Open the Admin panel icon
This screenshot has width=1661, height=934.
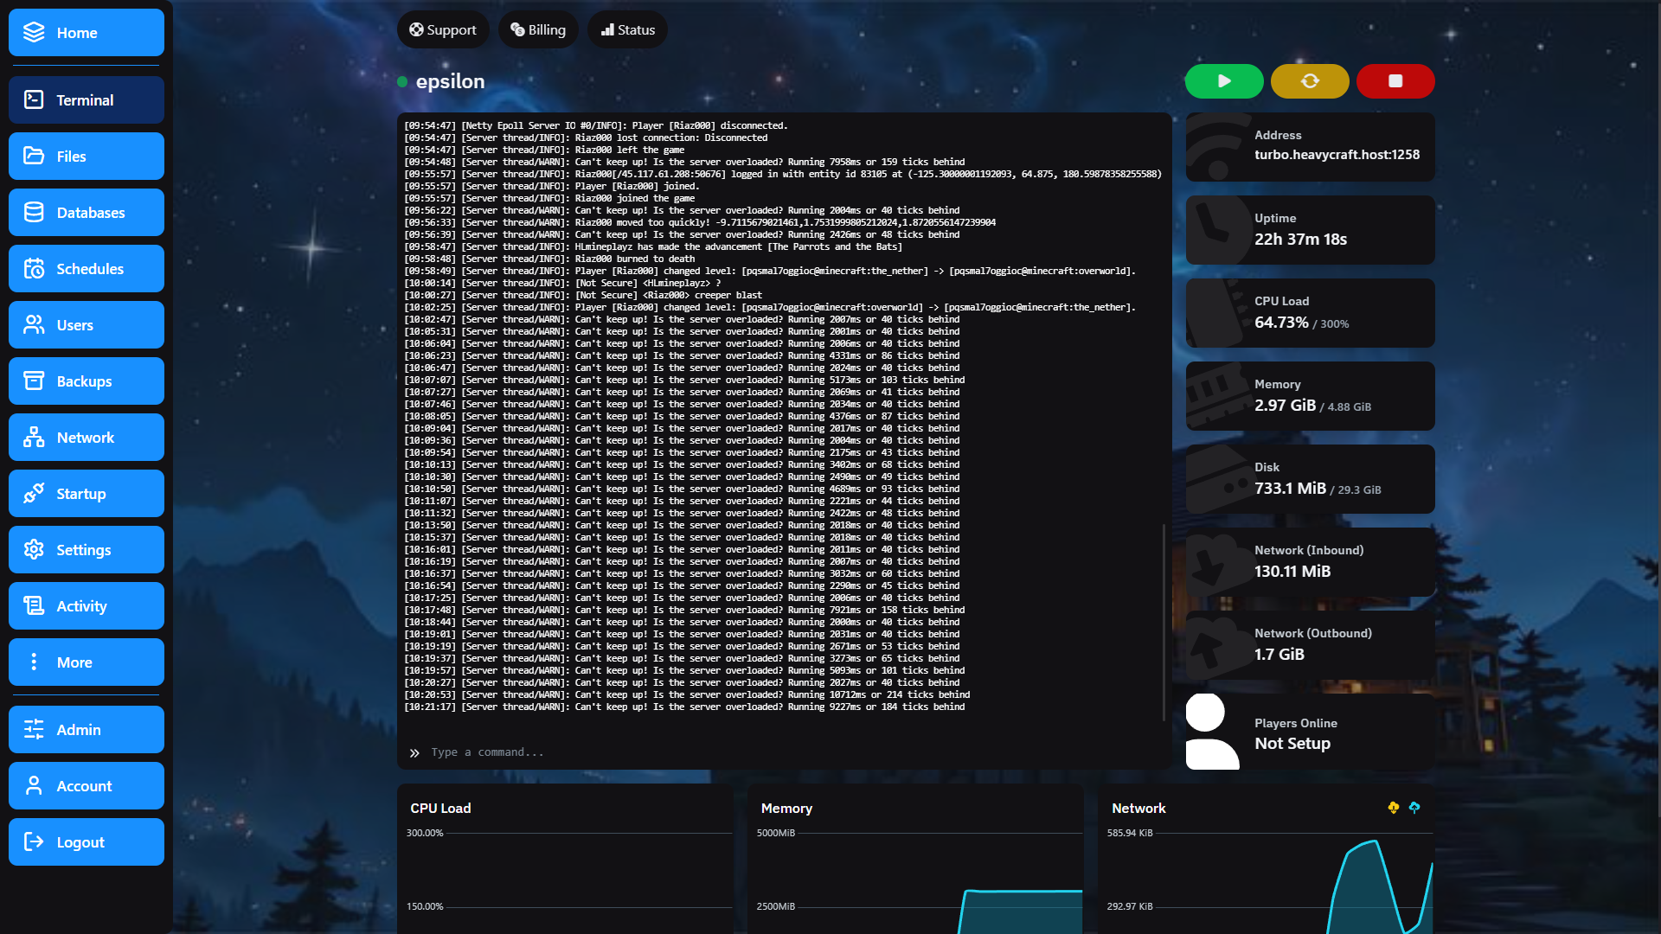pyautogui.click(x=34, y=729)
